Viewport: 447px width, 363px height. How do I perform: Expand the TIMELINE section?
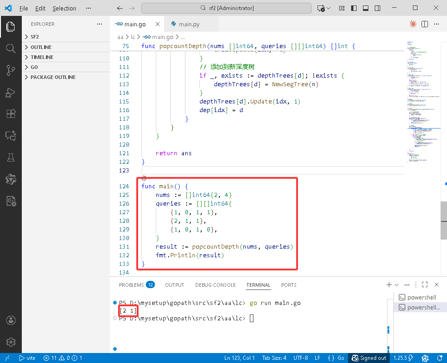pyautogui.click(x=66, y=57)
